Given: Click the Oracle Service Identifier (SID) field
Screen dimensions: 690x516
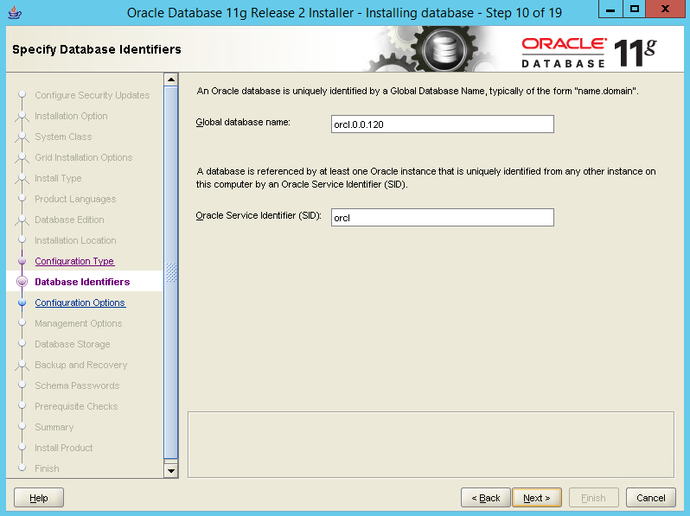Looking at the screenshot, I should (x=442, y=217).
